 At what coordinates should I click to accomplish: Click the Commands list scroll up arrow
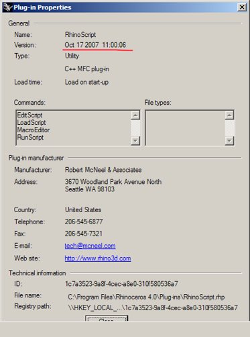coord(135,115)
